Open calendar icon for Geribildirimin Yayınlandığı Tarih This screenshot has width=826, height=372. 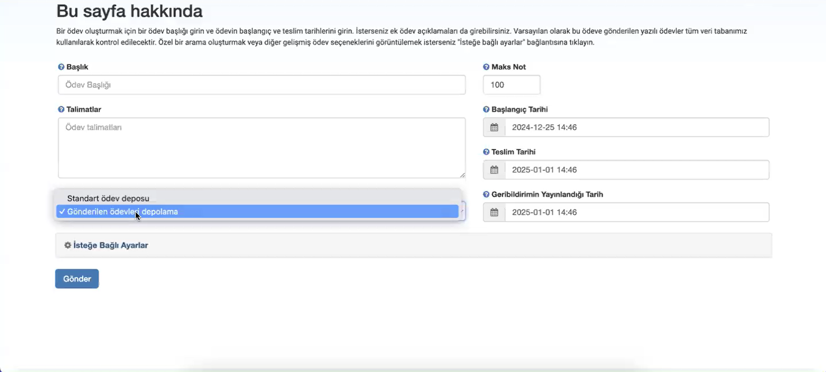(x=494, y=213)
